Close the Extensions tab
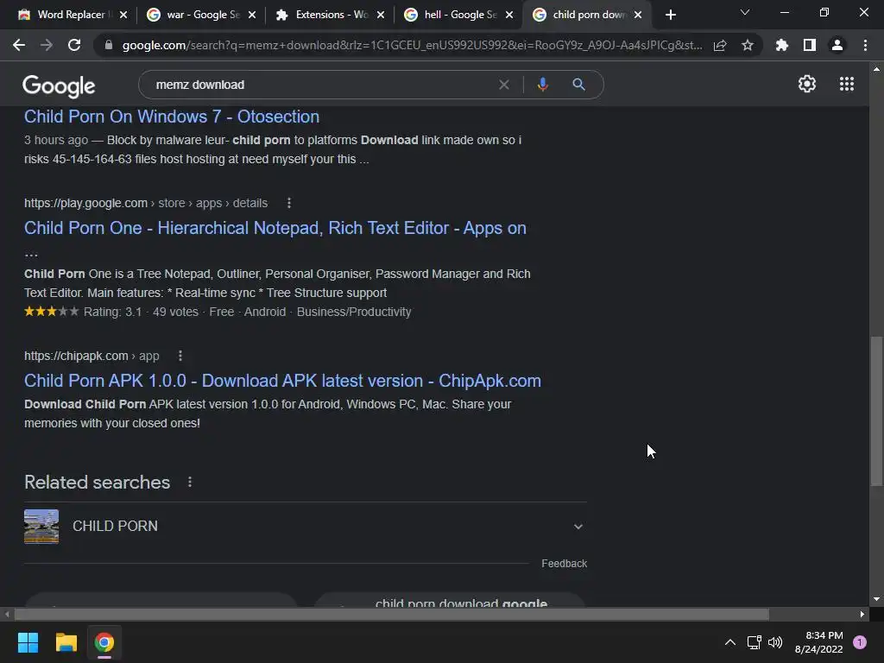 [x=381, y=15]
